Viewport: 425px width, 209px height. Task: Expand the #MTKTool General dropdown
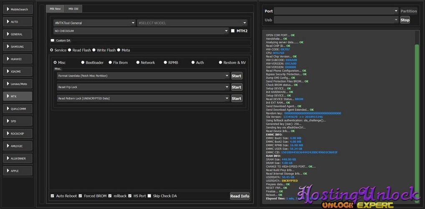click(95, 23)
